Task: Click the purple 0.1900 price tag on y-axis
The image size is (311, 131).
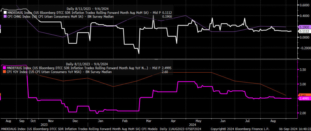Action: tap(304, 27)
